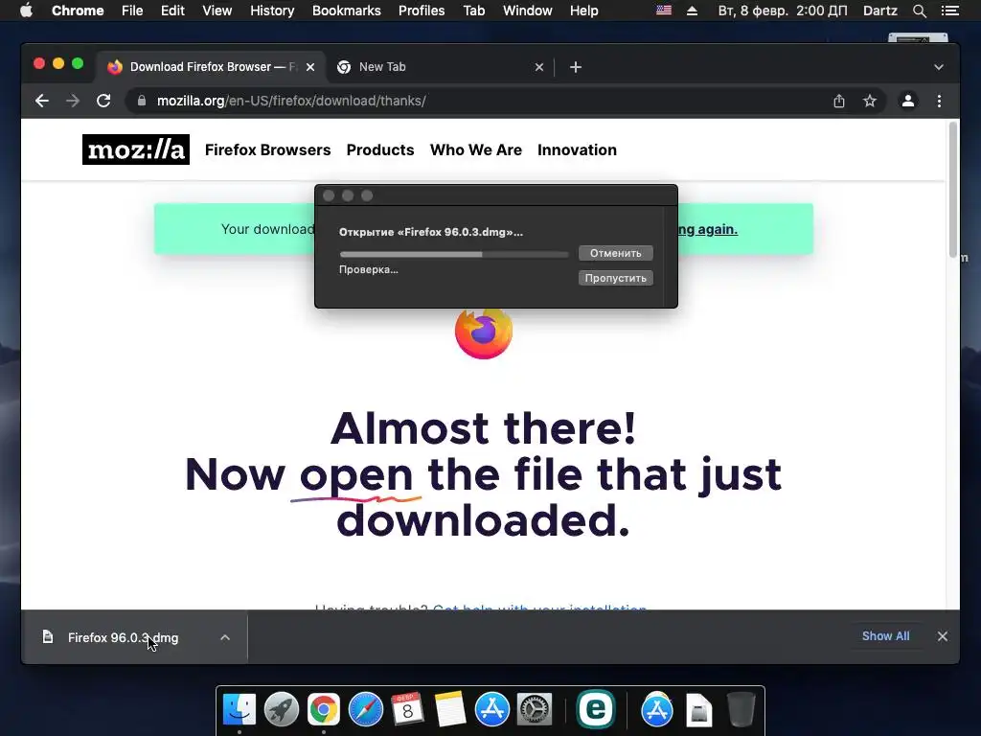Click the share page icon in the address bar

(839, 101)
